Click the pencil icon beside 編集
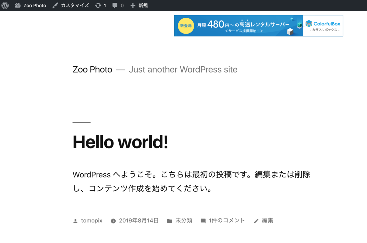Viewport: 367px width, 243px height. tap(256, 220)
